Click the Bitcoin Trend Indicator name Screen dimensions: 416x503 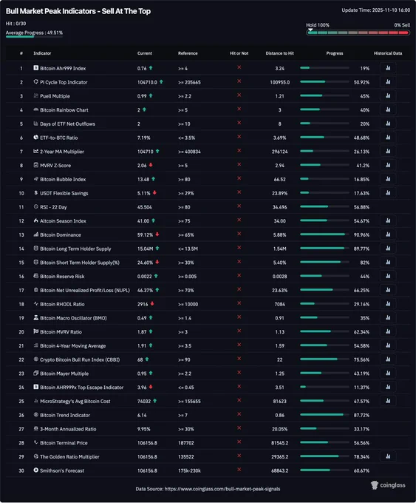tap(65, 415)
